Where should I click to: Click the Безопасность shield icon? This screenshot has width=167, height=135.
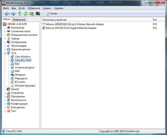coord(9,100)
